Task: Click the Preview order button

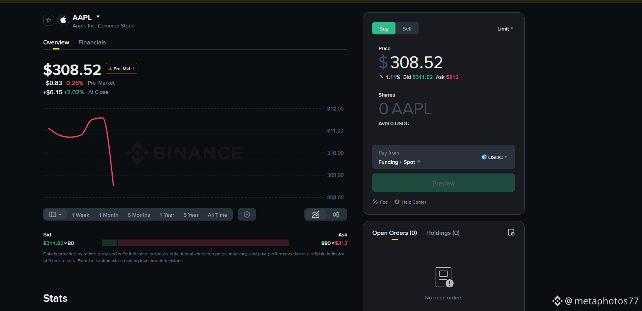Action: [444, 183]
